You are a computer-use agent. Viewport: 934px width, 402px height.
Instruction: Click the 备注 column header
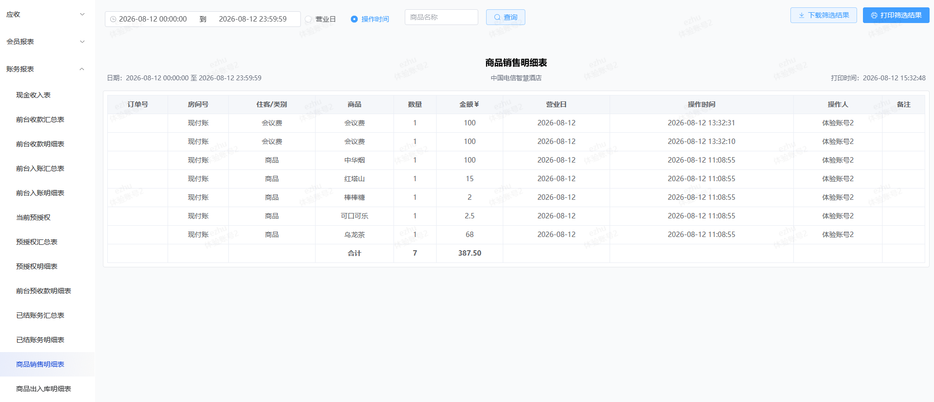[903, 104]
